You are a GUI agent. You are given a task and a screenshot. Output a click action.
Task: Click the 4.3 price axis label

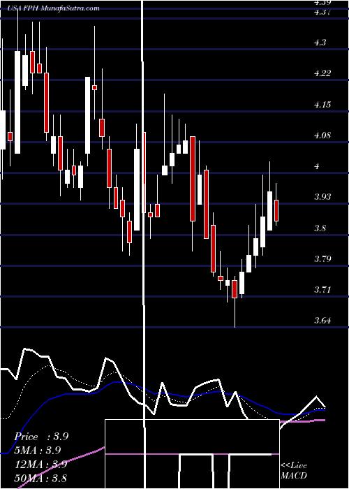click(x=320, y=43)
